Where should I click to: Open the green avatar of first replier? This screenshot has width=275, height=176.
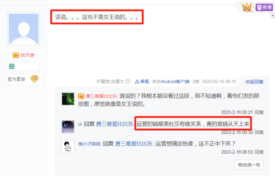click(x=68, y=99)
